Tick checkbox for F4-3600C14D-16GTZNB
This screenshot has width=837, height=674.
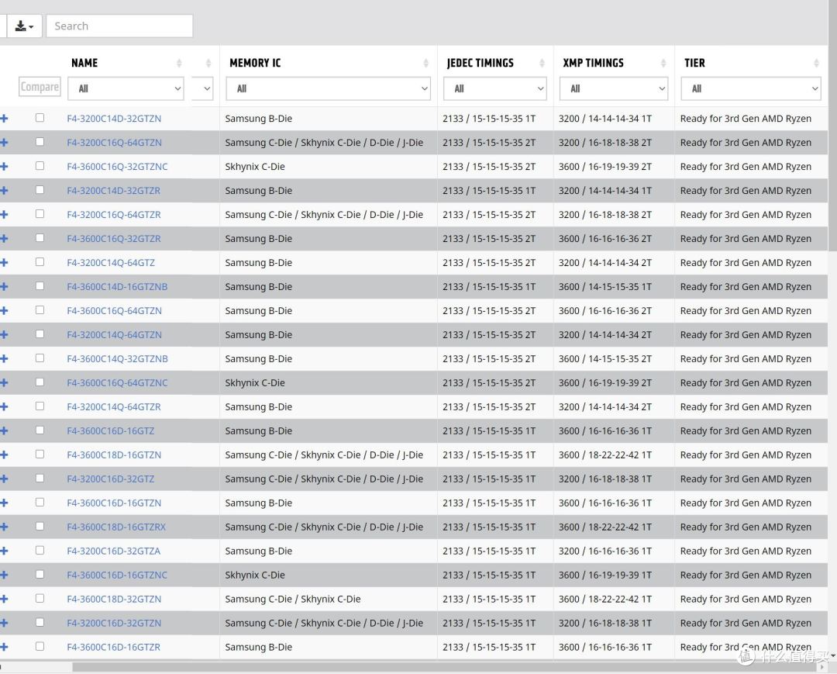coord(40,285)
